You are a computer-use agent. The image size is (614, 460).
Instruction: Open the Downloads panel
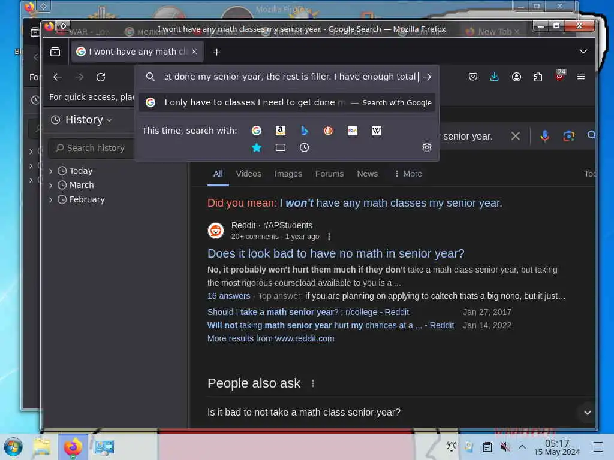(x=495, y=77)
